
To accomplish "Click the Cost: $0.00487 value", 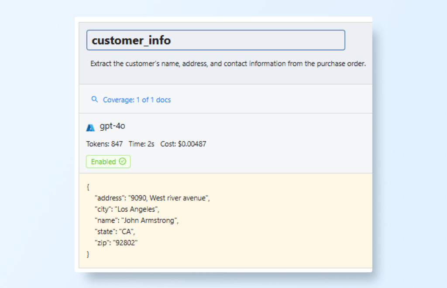I will 183,144.
